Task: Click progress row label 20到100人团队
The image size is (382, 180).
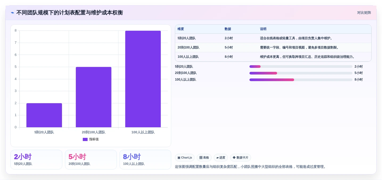Action: (x=186, y=73)
